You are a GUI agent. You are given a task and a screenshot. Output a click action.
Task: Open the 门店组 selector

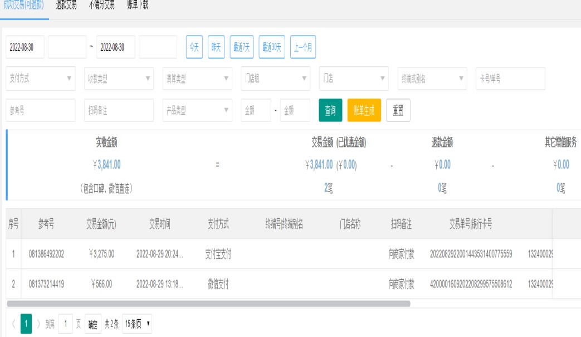[x=276, y=79]
